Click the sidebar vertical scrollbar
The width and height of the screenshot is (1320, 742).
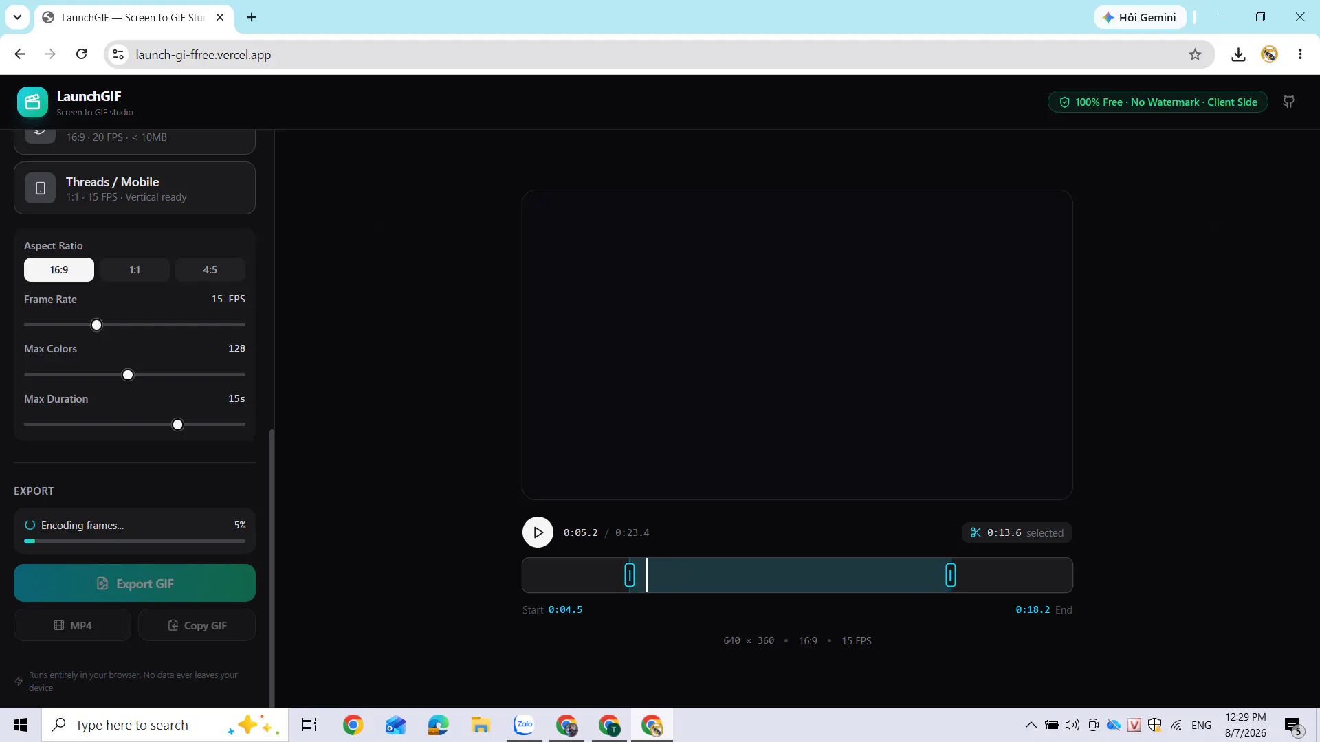click(272, 567)
